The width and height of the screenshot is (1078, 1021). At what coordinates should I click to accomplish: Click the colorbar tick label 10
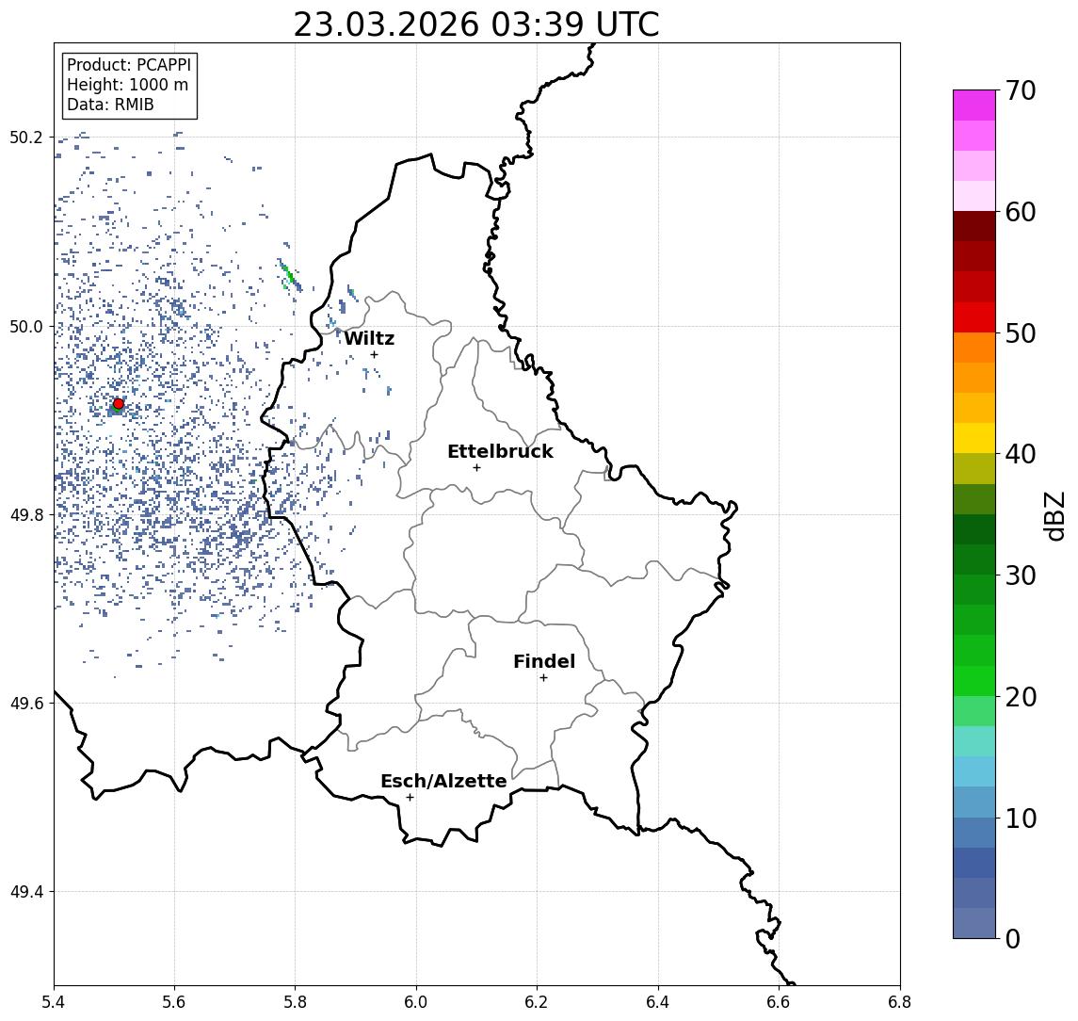1021,818
